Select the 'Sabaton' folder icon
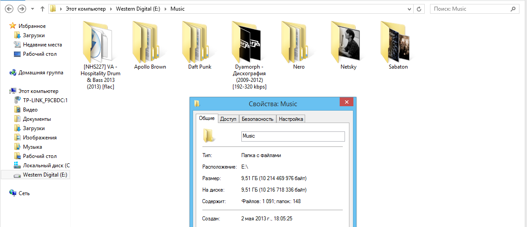The height and width of the screenshot is (227, 527). click(395, 42)
